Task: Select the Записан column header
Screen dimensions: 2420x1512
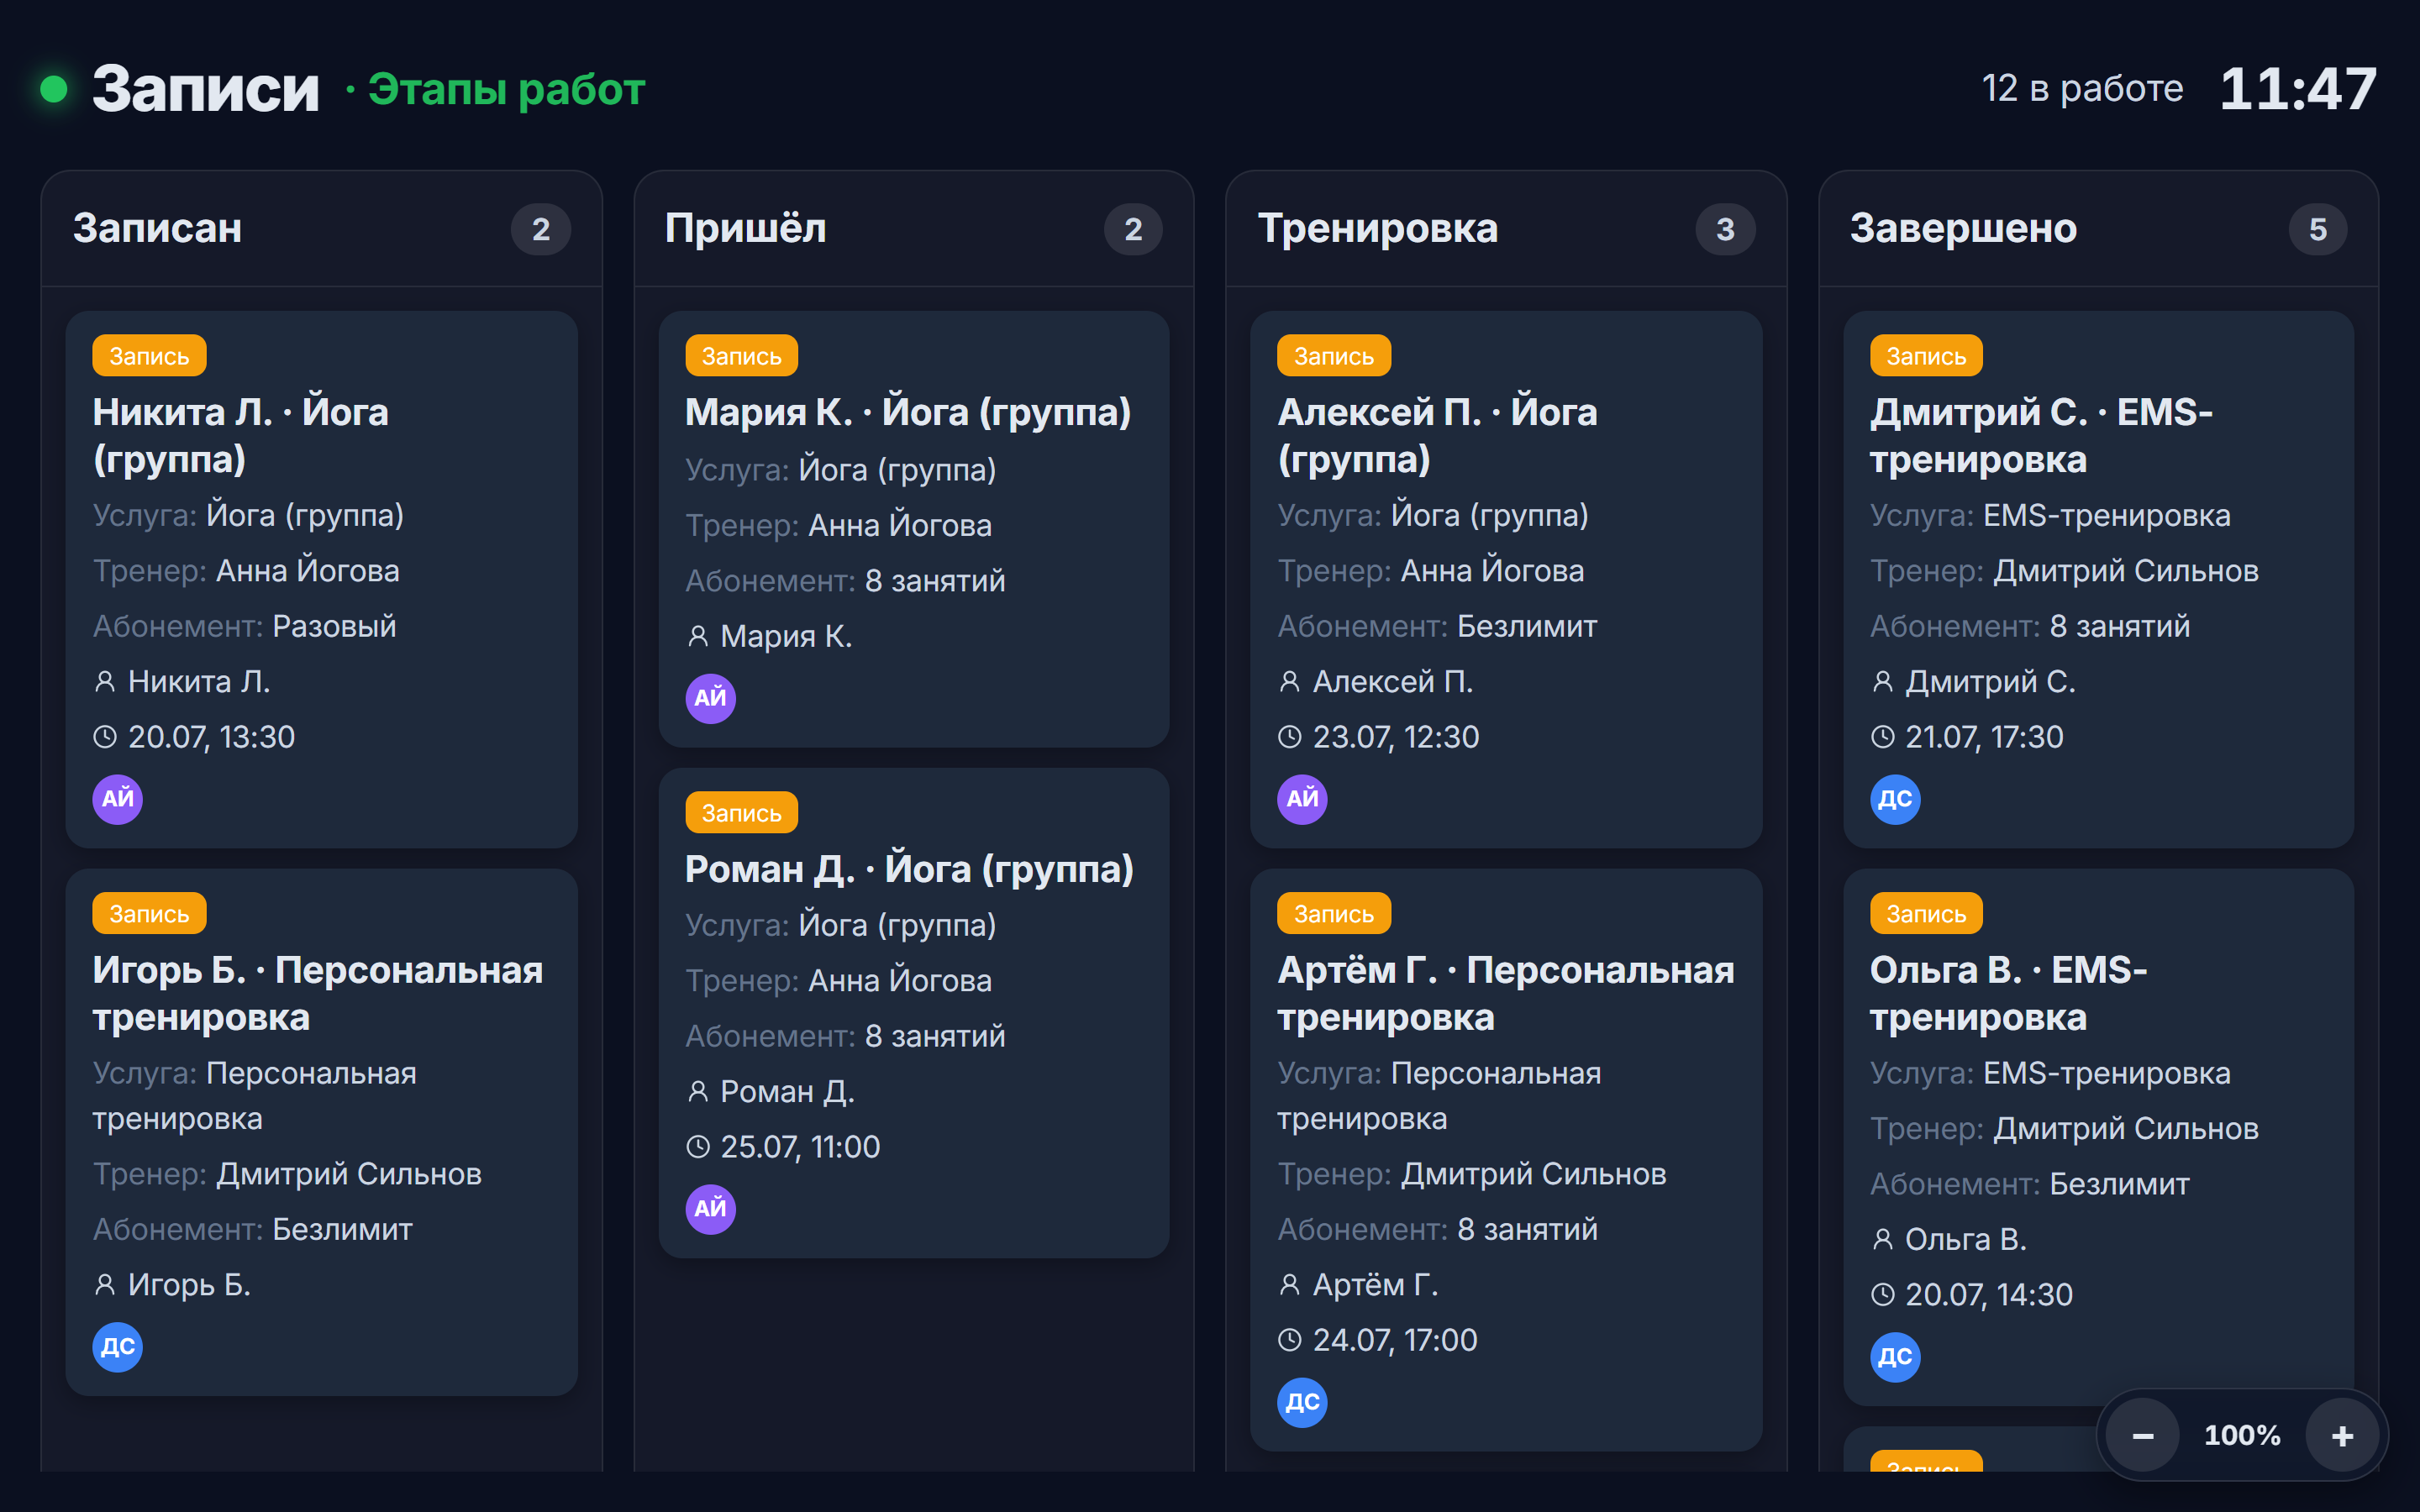Action: pos(157,229)
